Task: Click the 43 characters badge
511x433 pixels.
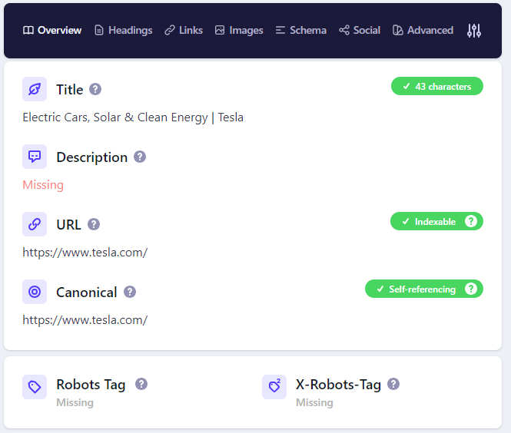Action: pos(436,87)
